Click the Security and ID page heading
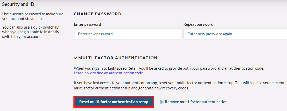Image resolution: width=287 pixels, height=111 pixels. (18, 4)
